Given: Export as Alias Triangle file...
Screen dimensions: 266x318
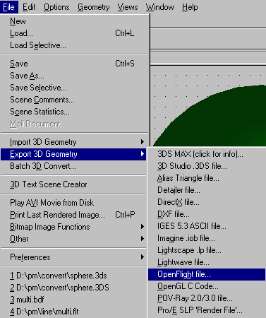Looking at the screenshot, I should point(207,178).
